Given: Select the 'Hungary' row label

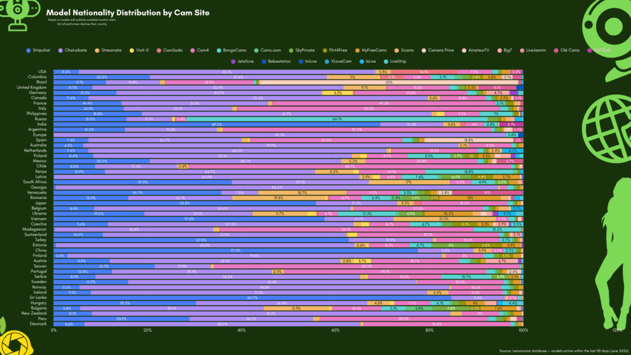Looking at the screenshot, I should (x=38, y=303).
